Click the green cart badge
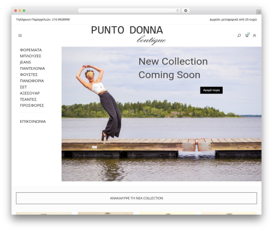Image resolution: width=273 pixels, height=231 pixels. tap(248, 34)
